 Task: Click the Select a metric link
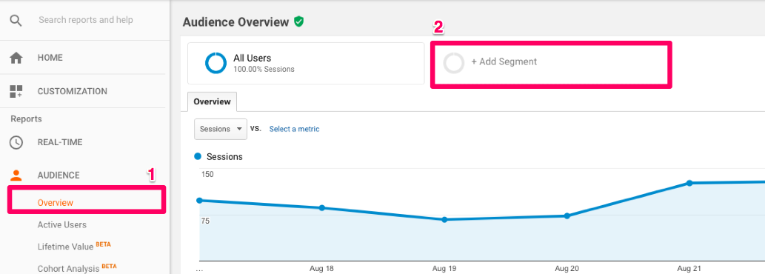pyautogui.click(x=294, y=129)
